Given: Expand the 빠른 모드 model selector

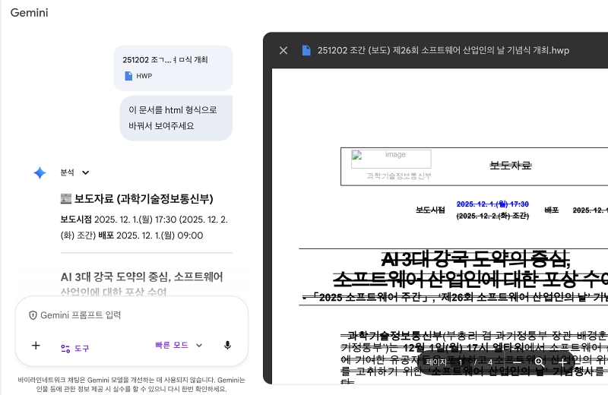Looking at the screenshot, I should coord(179,346).
